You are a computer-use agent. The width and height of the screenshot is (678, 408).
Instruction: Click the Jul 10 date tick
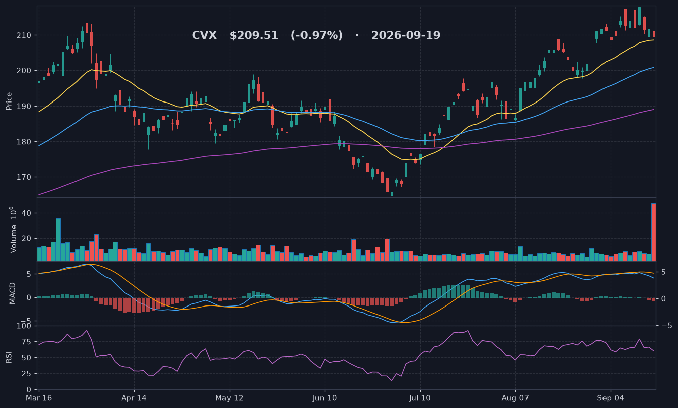pyautogui.click(x=420, y=397)
